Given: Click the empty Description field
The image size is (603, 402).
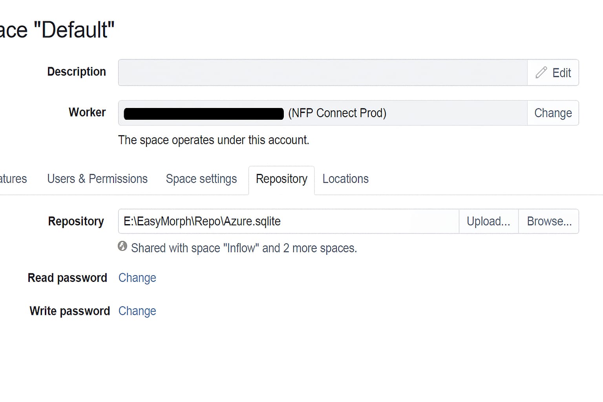Looking at the screenshot, I should coord(322,73).
